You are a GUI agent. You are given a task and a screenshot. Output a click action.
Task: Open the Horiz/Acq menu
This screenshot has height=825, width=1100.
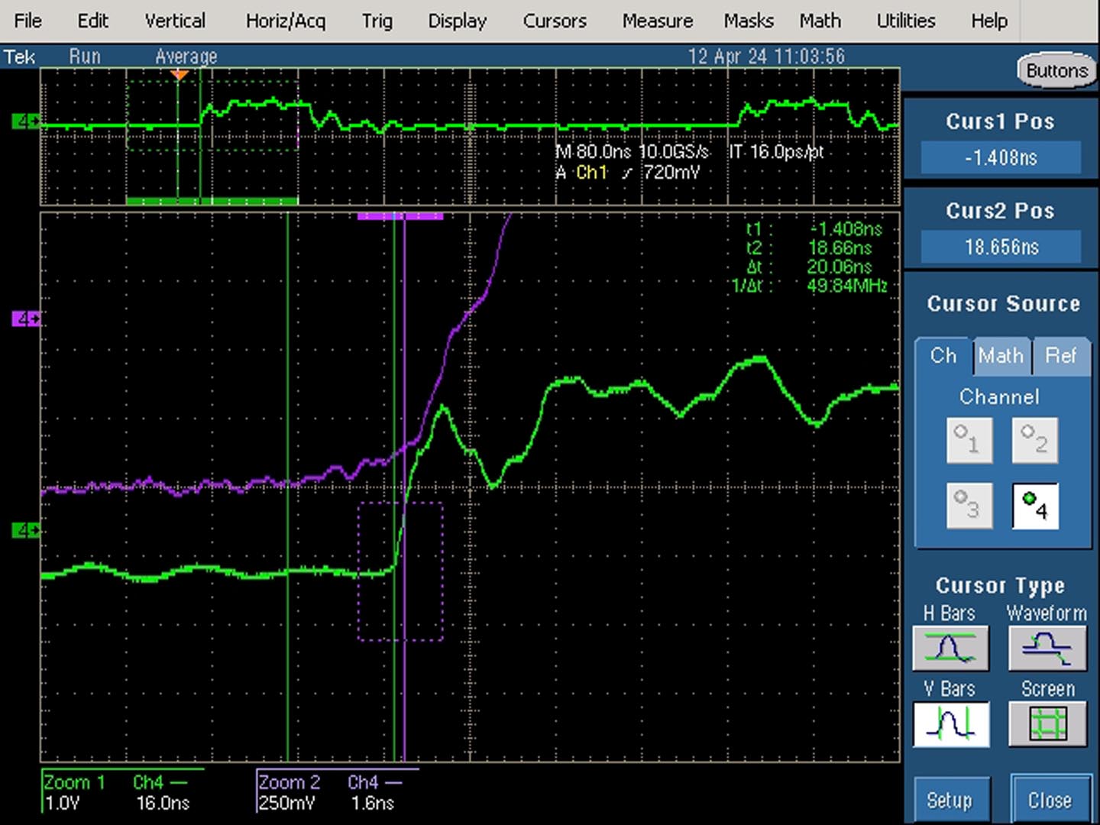pyautogui.click(x=286, y=21)
